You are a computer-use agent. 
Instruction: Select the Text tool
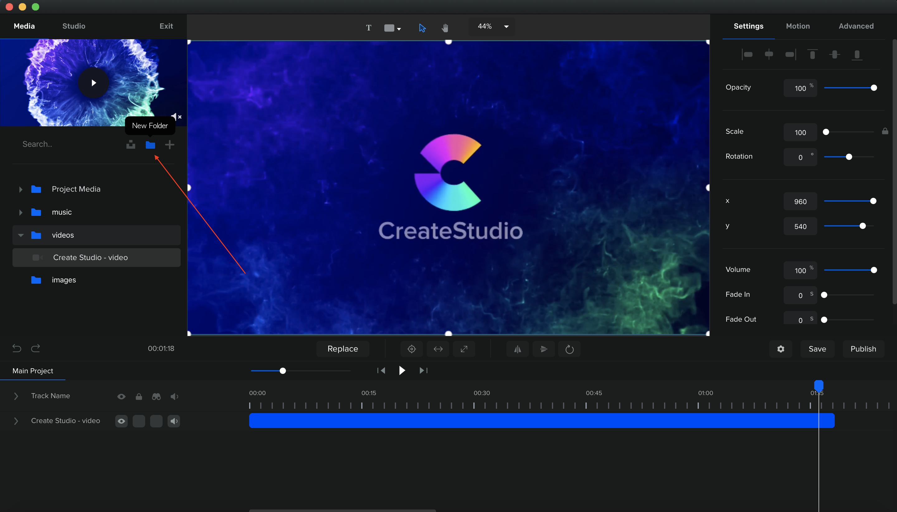[x=368, y=27]
